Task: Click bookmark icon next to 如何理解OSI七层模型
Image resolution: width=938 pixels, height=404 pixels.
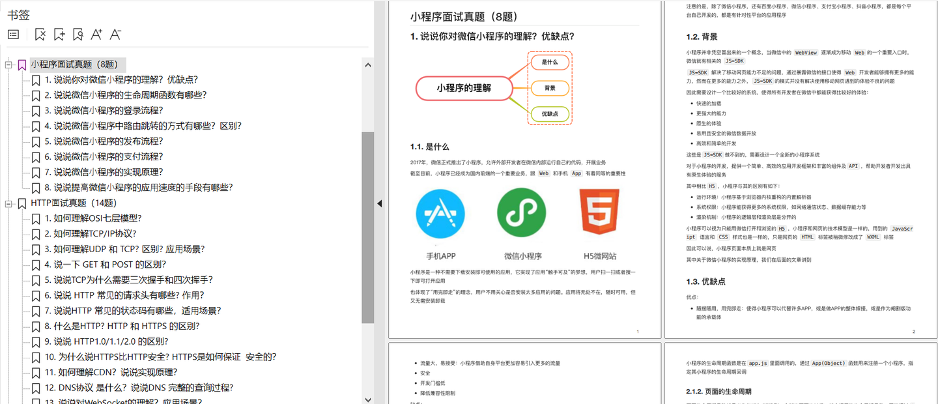Action: (x=36, y=218)
